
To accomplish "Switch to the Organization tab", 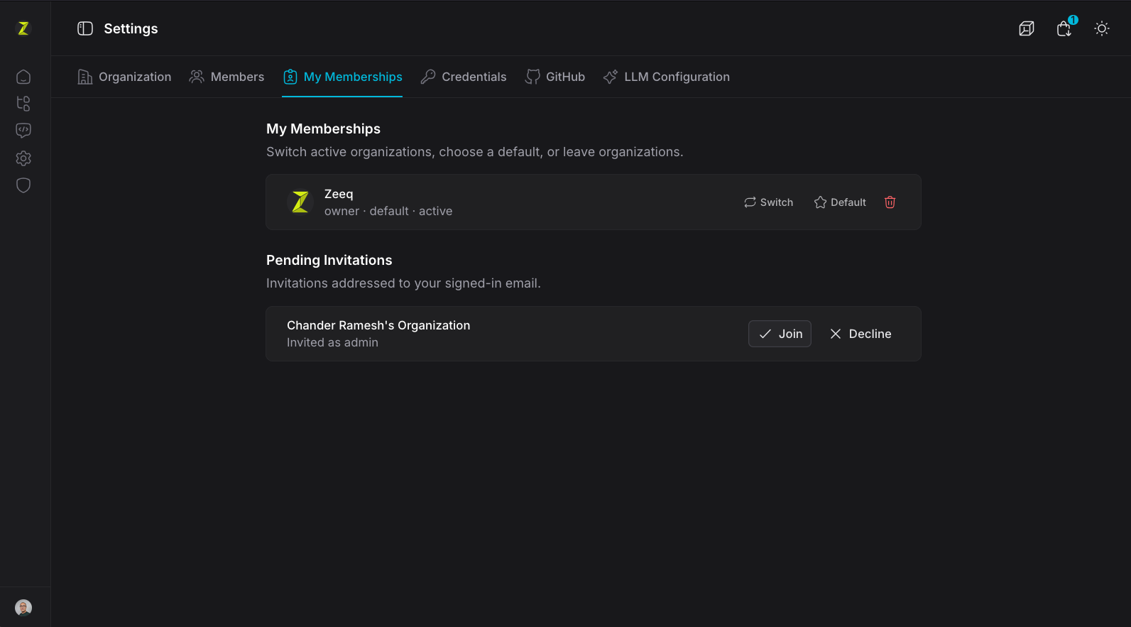I will (x=124, y=77).
